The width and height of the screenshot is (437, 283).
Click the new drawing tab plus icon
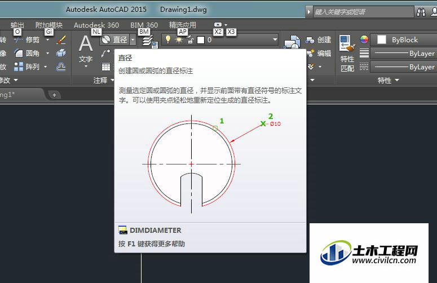[54, 95]
